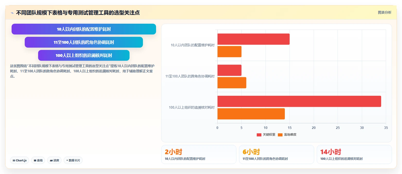Image resolution: width=402 pixels, height=174 pixels.
Task: Click orange bar for 11至100人团队 row
Action: pyautogui.click(x=232, y=83)
